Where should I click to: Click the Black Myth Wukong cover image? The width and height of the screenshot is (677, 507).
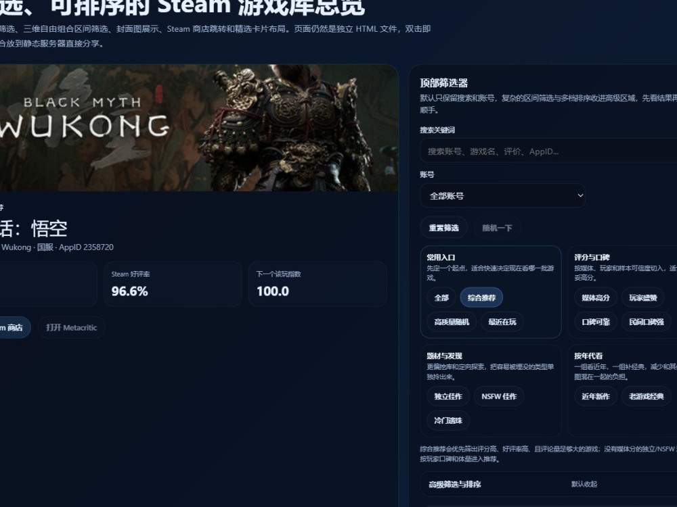198,128
